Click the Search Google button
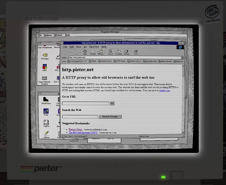This screenshot has height=185, width=226. tap(110, 116)
